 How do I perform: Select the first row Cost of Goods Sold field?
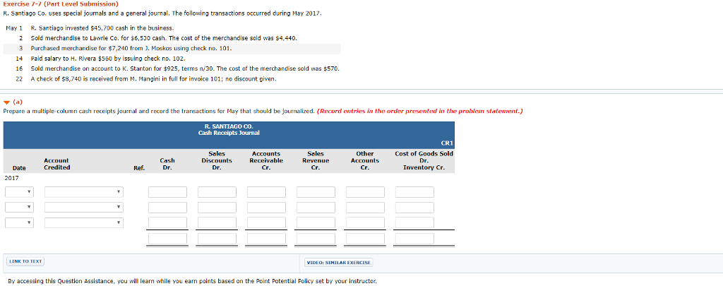click(x=414, y=192)
